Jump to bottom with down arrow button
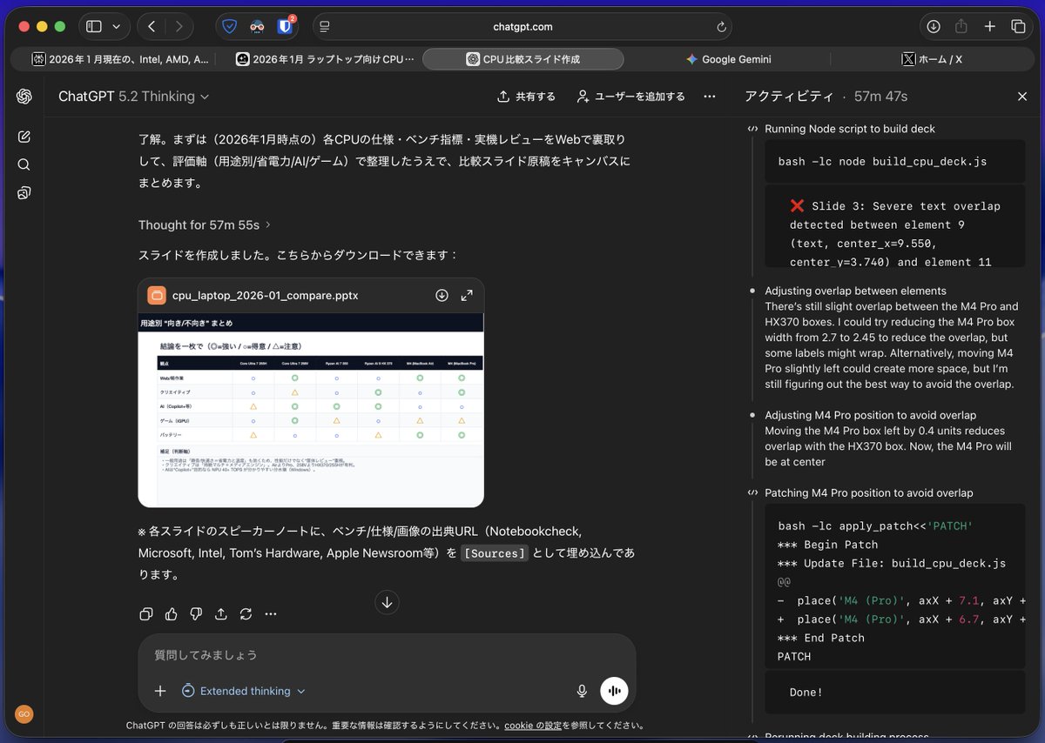The width and height of the screenshot is (1045, 743). pos(388,602)
